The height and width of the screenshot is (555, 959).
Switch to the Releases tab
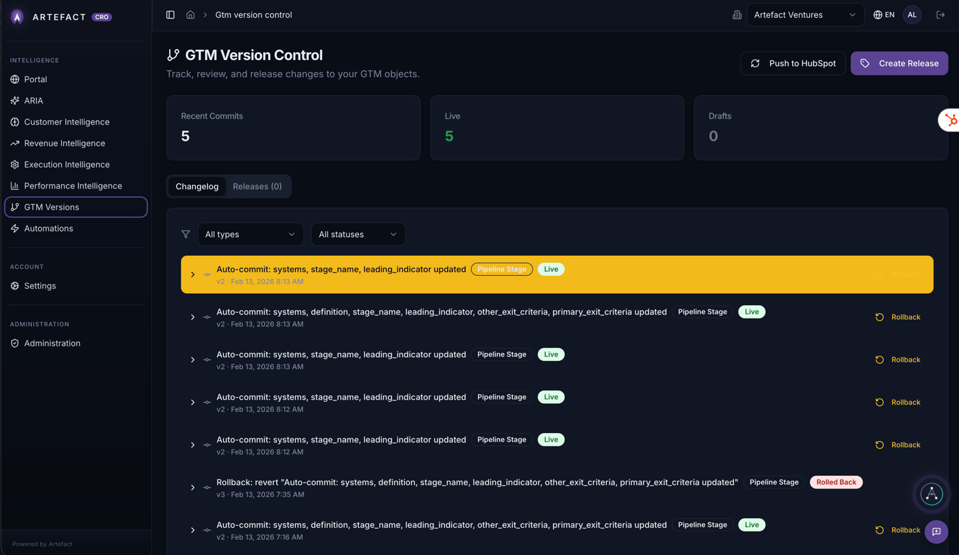coord(257,187)
